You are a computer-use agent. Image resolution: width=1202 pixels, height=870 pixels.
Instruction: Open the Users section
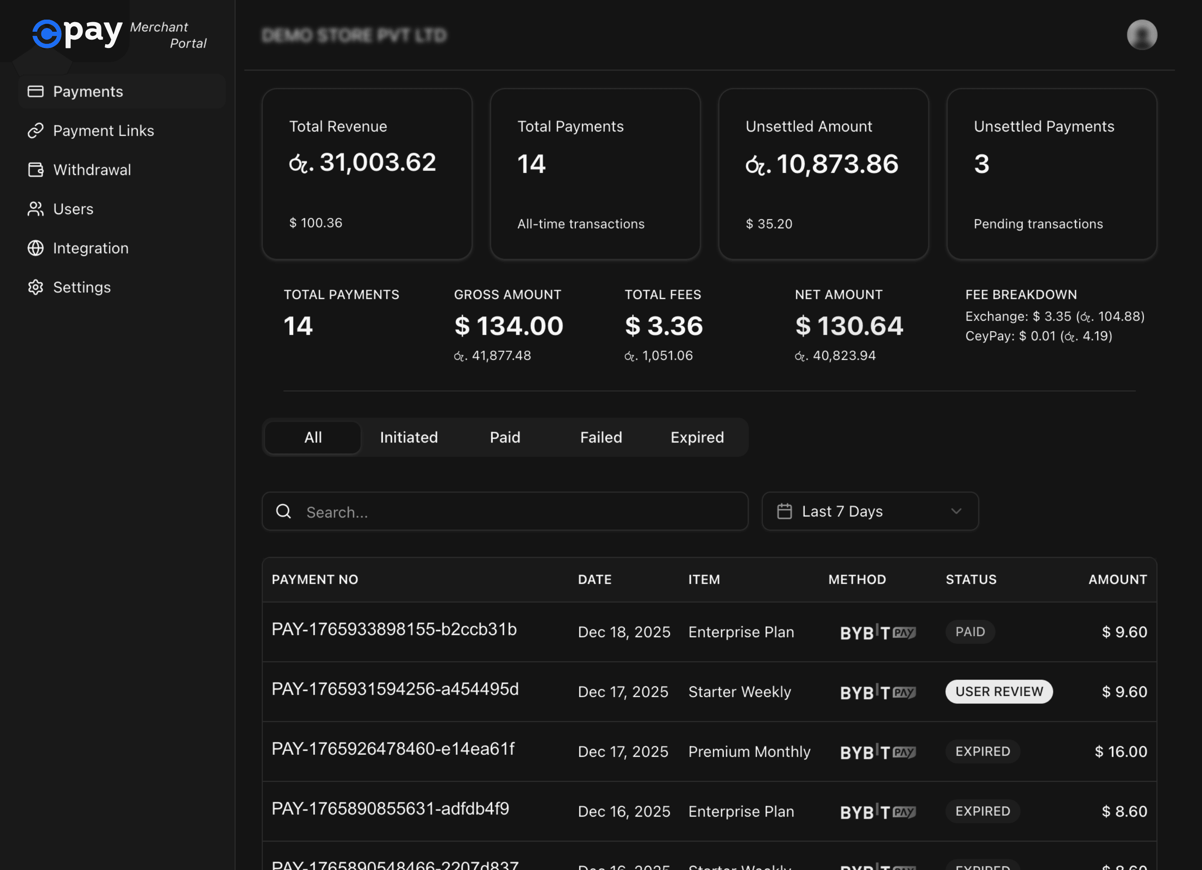pos(73,209)
